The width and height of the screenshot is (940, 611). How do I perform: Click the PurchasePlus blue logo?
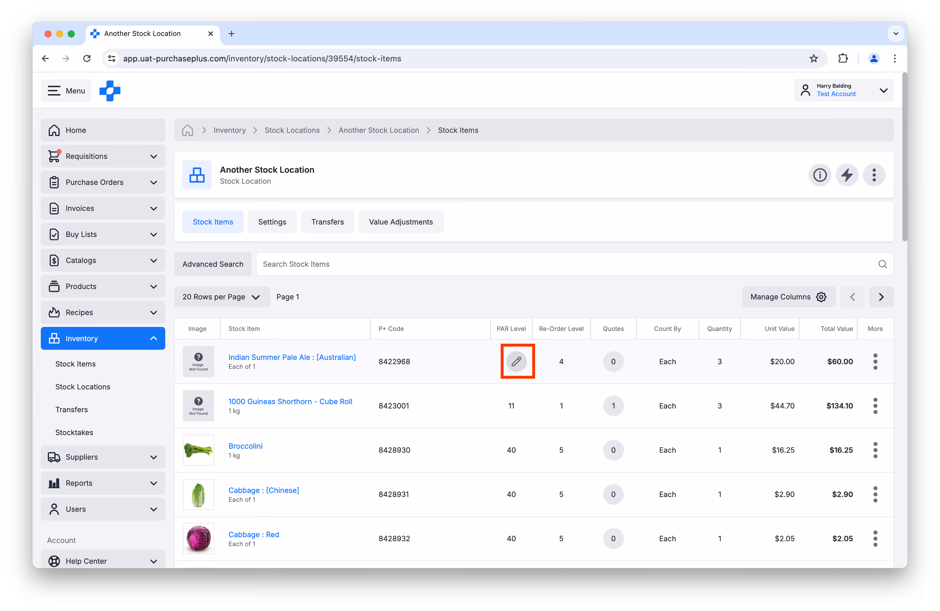coord(110,91)
